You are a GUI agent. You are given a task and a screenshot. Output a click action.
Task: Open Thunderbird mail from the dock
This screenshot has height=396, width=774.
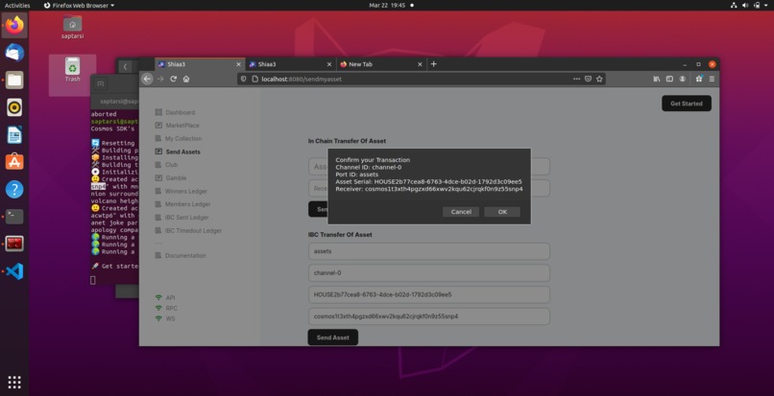tap(14, 53)
